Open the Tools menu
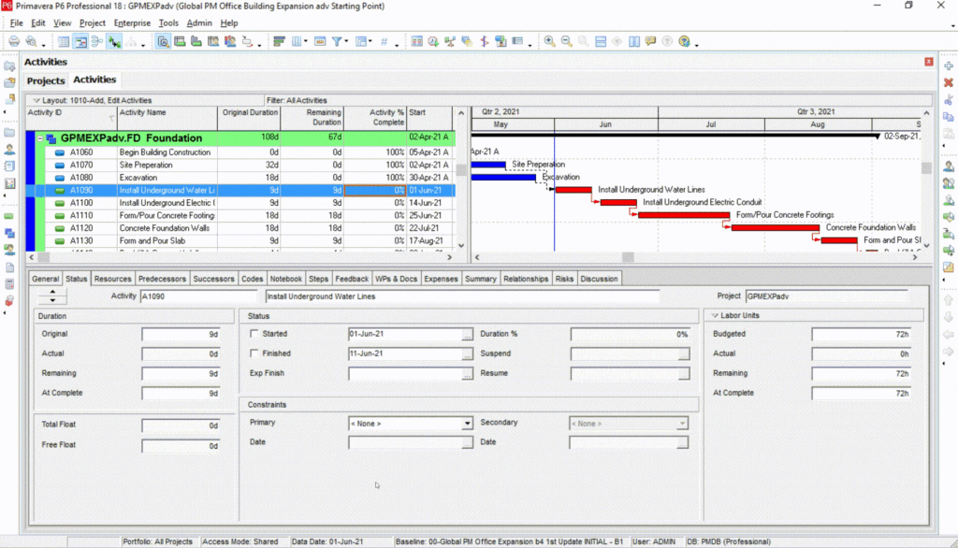Image resolution: width=958 pixels, height=548 pixels. coord(168,23)
